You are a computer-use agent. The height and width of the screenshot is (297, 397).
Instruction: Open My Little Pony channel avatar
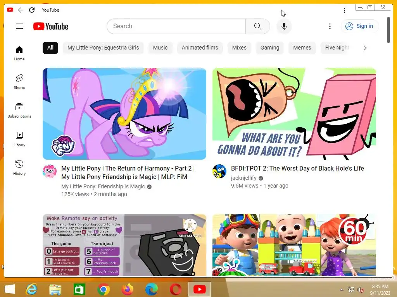(x=50, y=171)
